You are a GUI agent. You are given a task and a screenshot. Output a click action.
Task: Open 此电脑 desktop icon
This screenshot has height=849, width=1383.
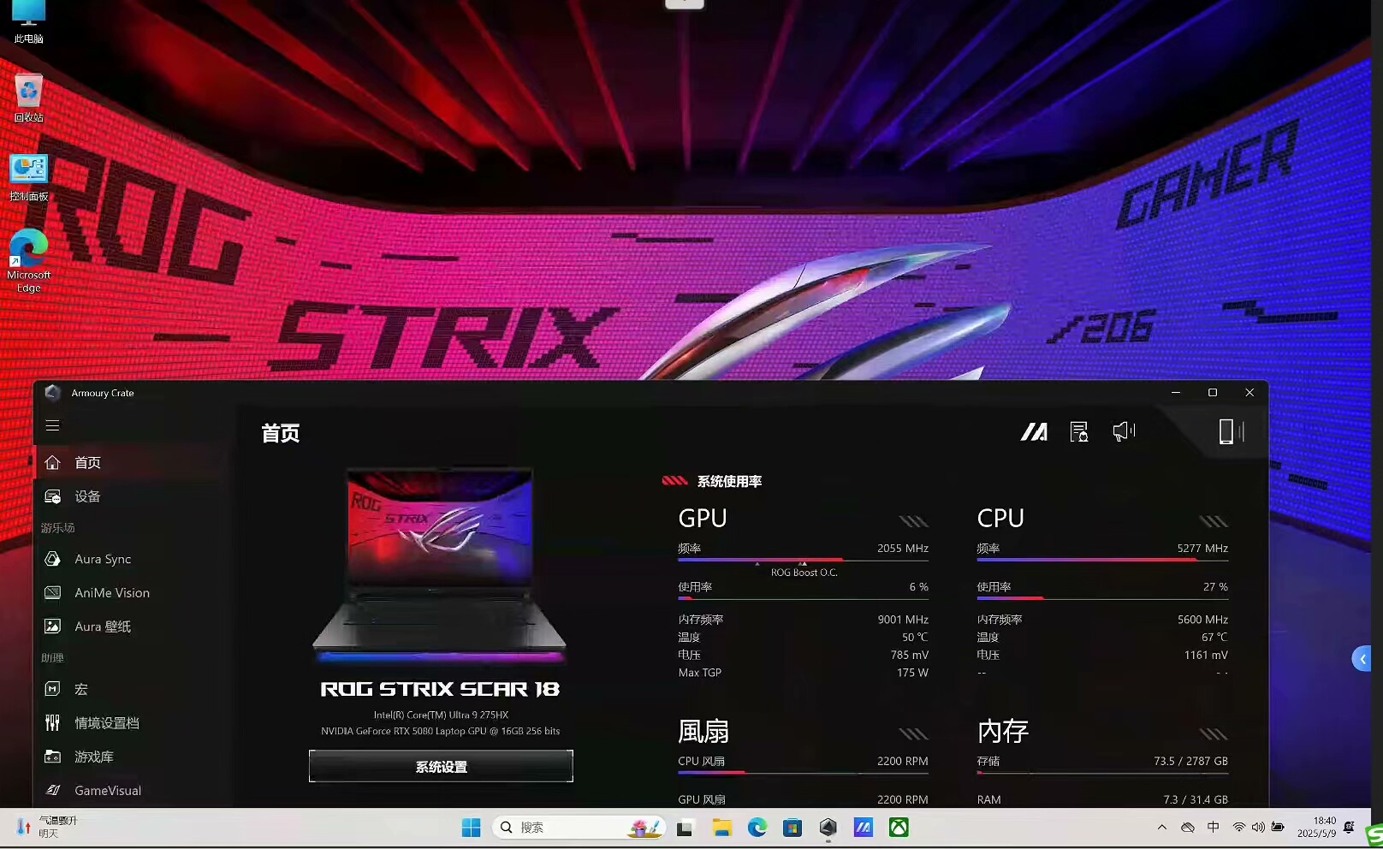coord(28,21)
